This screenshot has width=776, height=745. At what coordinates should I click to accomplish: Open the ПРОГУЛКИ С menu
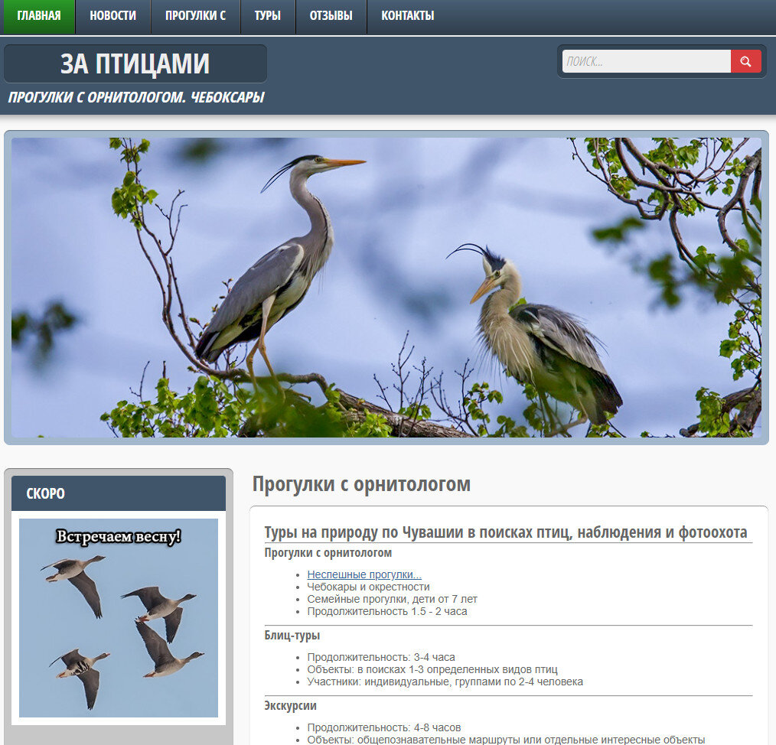(195, 16)
